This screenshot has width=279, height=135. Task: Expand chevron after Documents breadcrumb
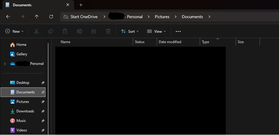[209, 17]
